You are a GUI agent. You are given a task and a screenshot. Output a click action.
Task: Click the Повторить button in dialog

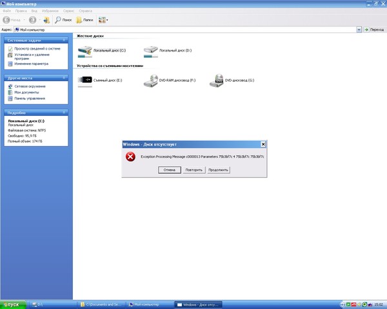[x=193, y=170]
